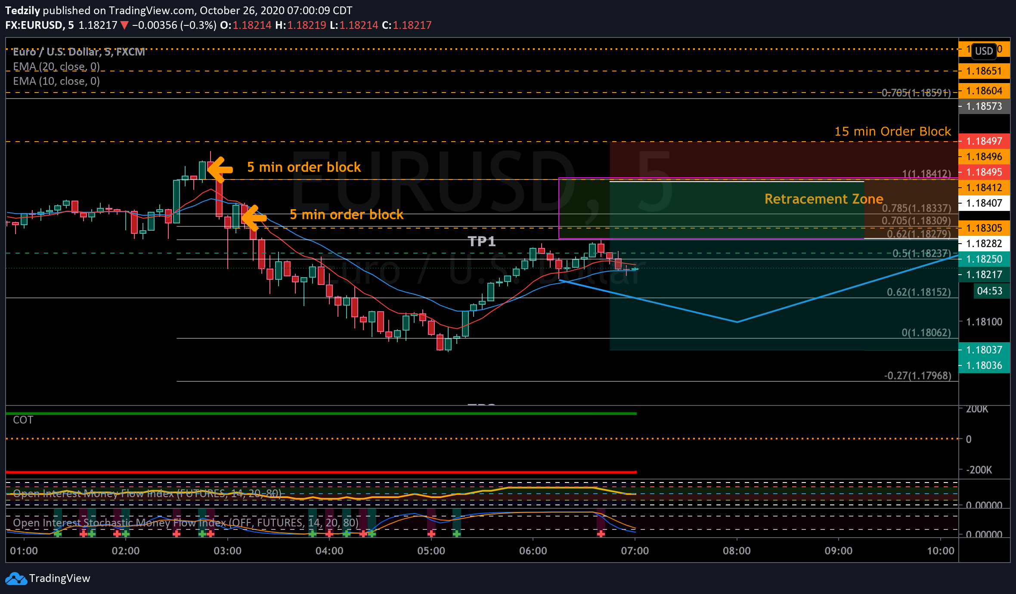Viewport: 1016px width, 594px height.
Task: Click the 200K tick on COT scale
Action: (977, 409)
